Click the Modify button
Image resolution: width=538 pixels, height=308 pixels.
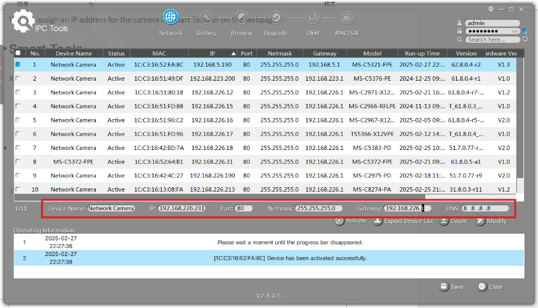click(x=491, y=221)
